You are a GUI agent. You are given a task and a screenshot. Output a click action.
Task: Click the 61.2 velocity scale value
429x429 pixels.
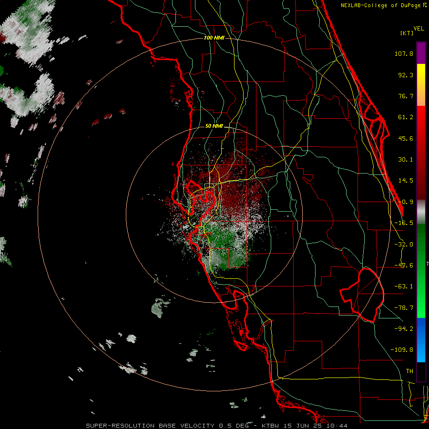click(406, 117)
